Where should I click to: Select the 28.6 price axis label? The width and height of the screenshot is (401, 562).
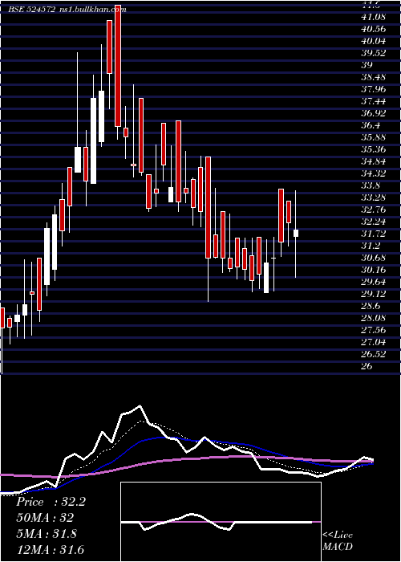click(x=371, y=306)
